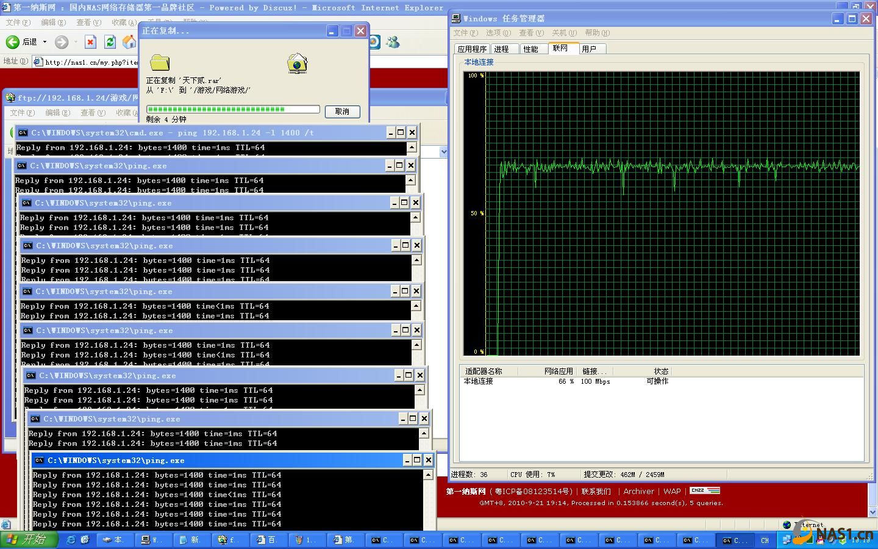This screenshot has width=878, height=549.
Task: Open 查看 menu in Internet Explorer window
Action: (88, 23)
